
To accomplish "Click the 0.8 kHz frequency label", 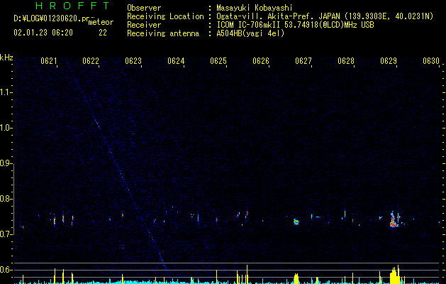I will coord(6,199).
